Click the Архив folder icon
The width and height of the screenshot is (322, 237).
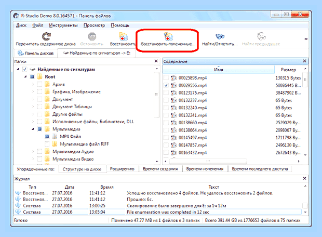coord(47,84)
